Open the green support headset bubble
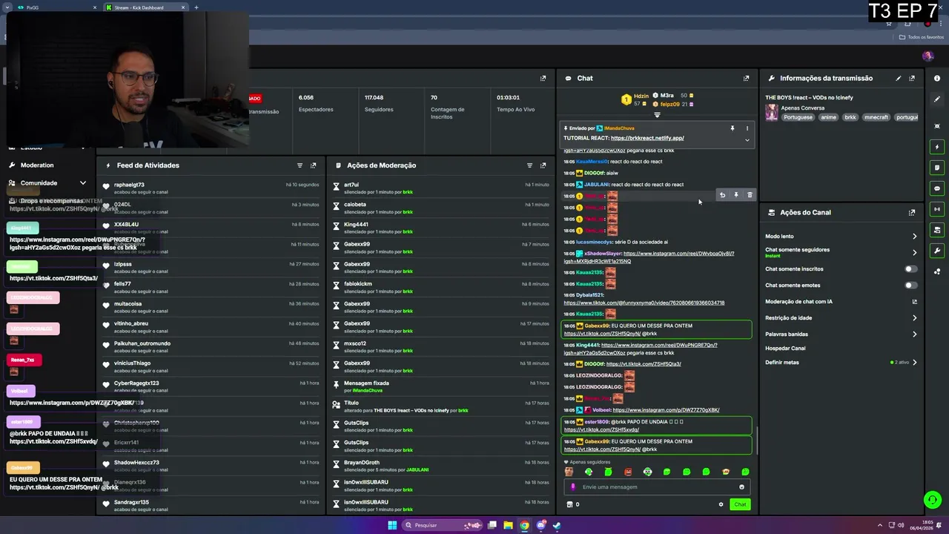The image size is (949, 534). pyautogui.click(x=932, y=500)
